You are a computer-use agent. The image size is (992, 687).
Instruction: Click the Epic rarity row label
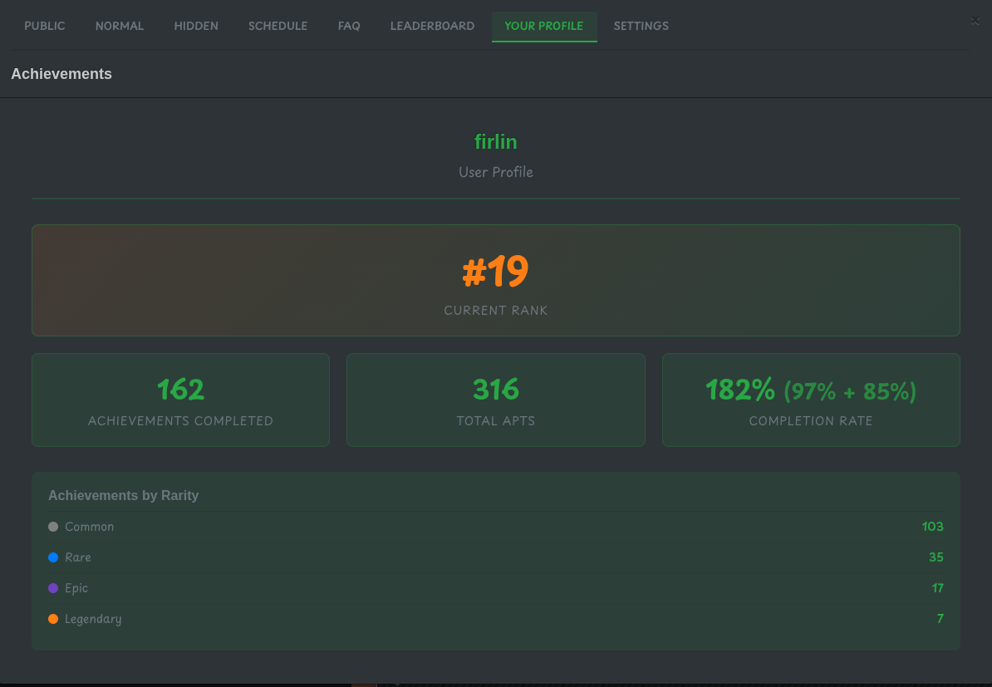coord(76,588)
